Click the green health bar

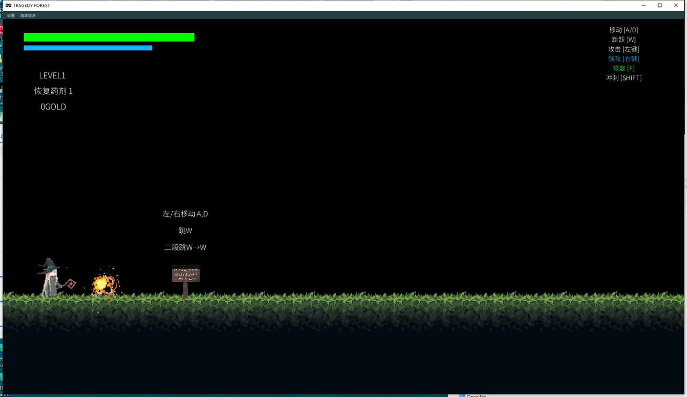coord(109,37)
